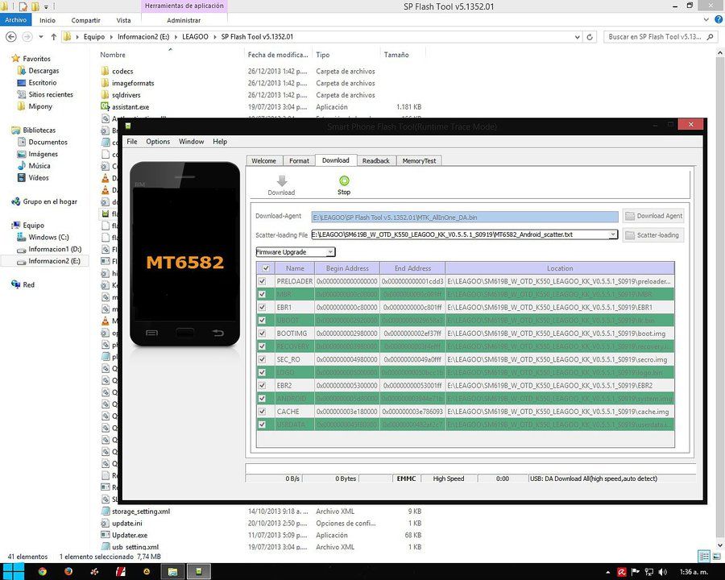Open the Options menu in Flash Tool

pos(158,142)
